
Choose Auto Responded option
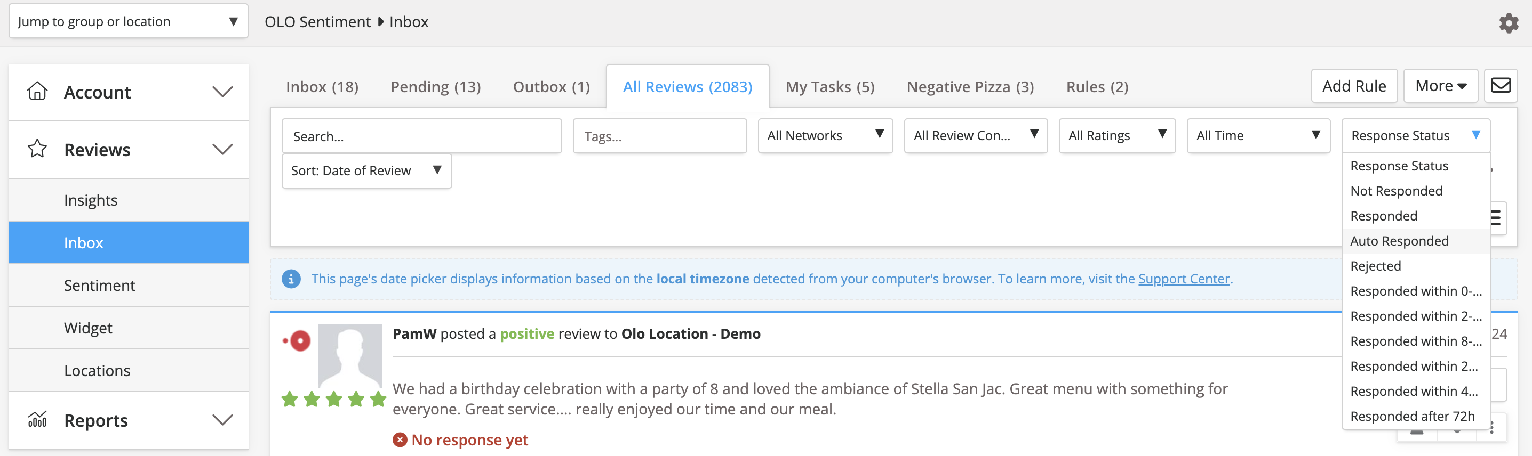coord(1415,241)
